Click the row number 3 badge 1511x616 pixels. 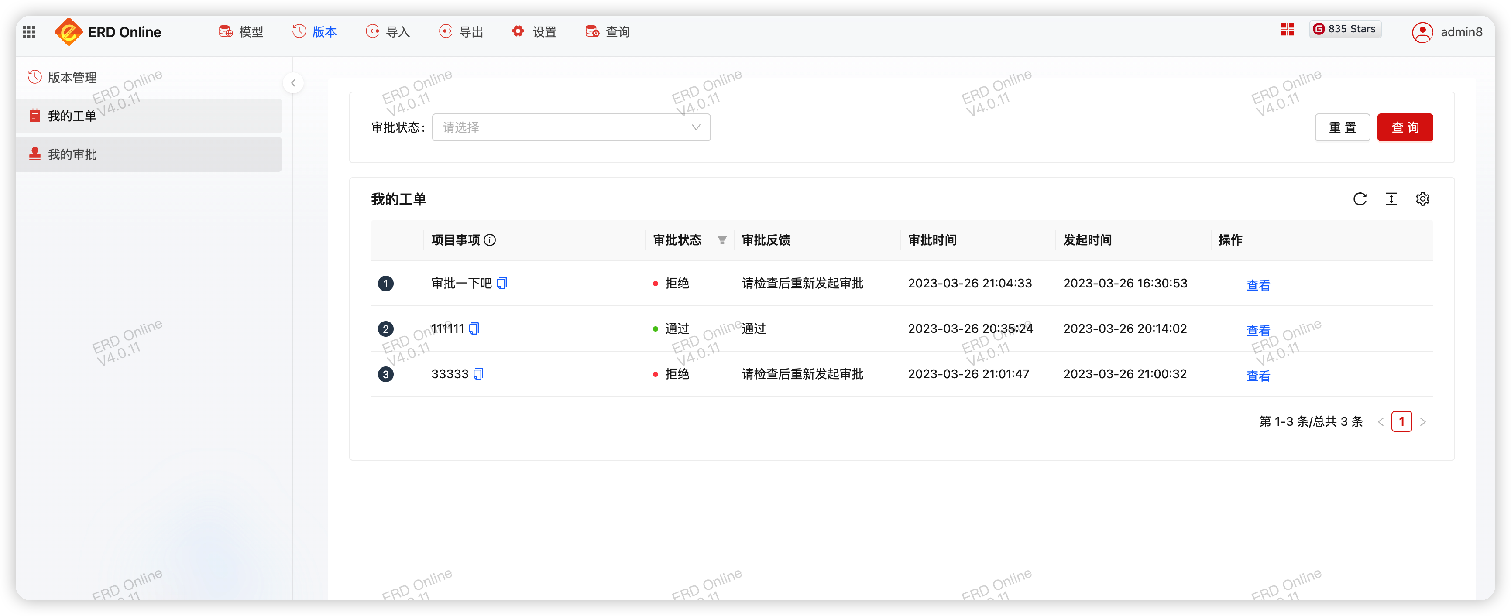385,374
